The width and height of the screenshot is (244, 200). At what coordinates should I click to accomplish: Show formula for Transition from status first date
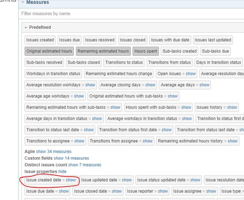coord(167,130)
